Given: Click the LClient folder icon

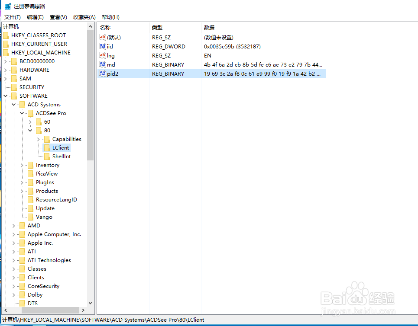Looking at the screenshot, I should click(x=47, y=148).
